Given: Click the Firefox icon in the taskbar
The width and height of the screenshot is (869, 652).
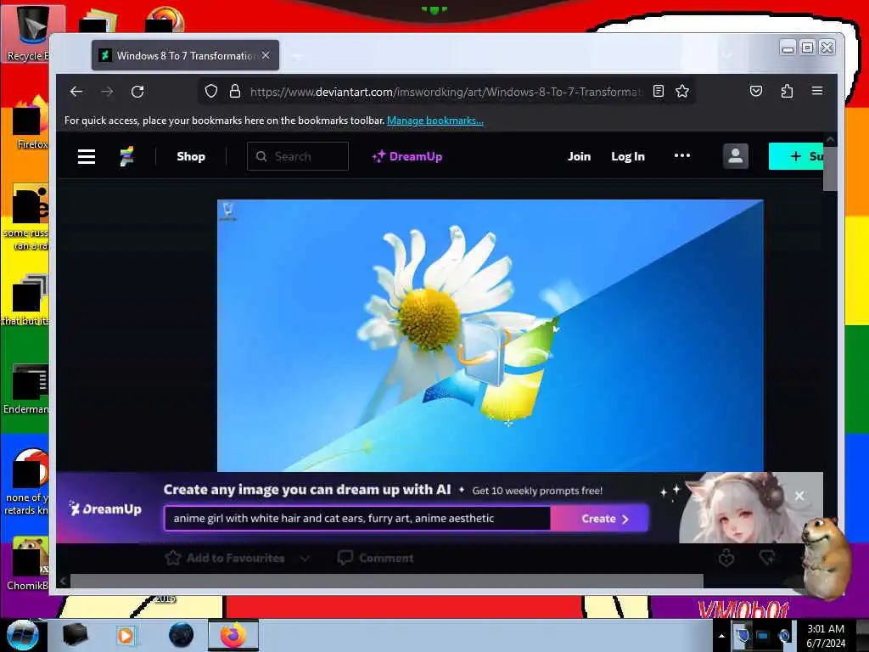Looking at the screenshot, I should [233, 635].
